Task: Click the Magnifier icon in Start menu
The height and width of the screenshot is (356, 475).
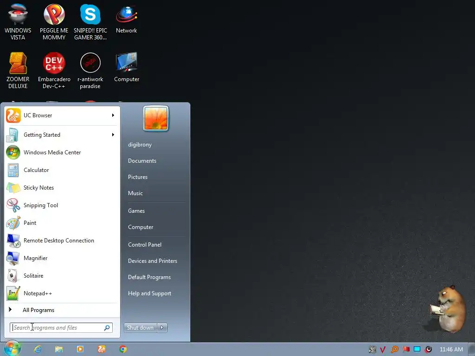Action: coord(13,258)
